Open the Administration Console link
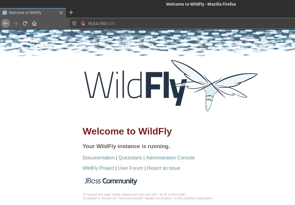The image size is (295, 205). tap(170, 158)
